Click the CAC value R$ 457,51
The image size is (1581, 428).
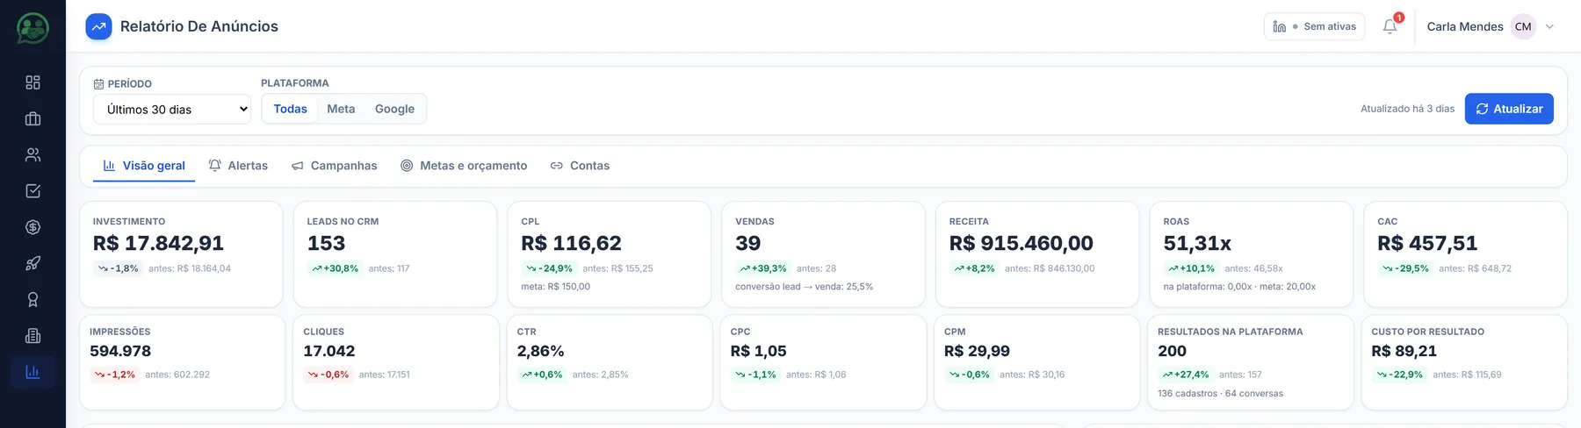1427,243
